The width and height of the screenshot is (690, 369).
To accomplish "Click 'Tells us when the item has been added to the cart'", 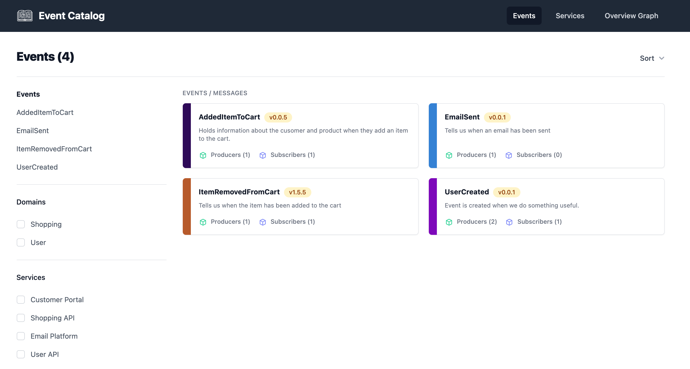I will pyautogui.click(x=270, y=206).
